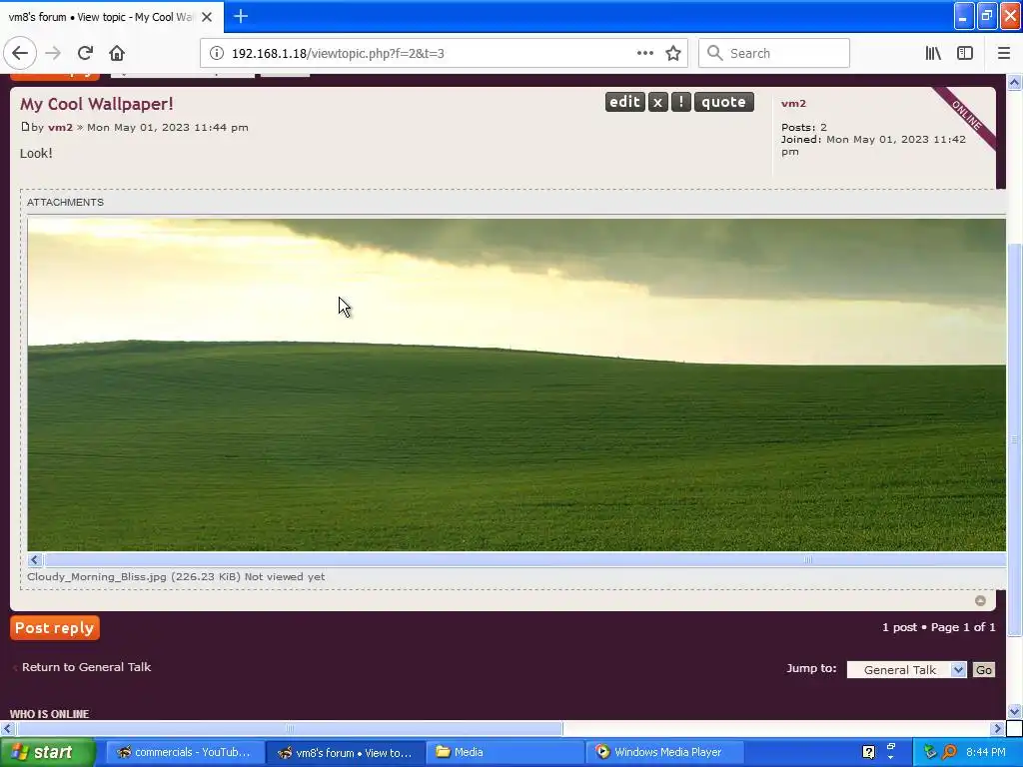Image resolution: width=1023 pixels, height=767 pixels.
Task: Open a new browser tab
Action: click(240, 16)
